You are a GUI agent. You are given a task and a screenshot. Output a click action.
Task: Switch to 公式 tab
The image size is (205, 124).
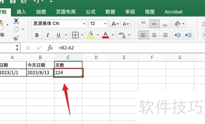coord(90,12)
